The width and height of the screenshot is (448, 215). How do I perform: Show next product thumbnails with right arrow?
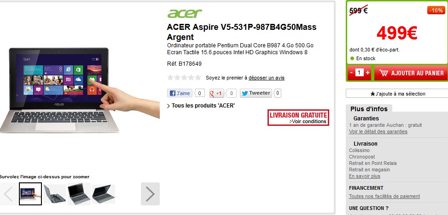[150, 194]
